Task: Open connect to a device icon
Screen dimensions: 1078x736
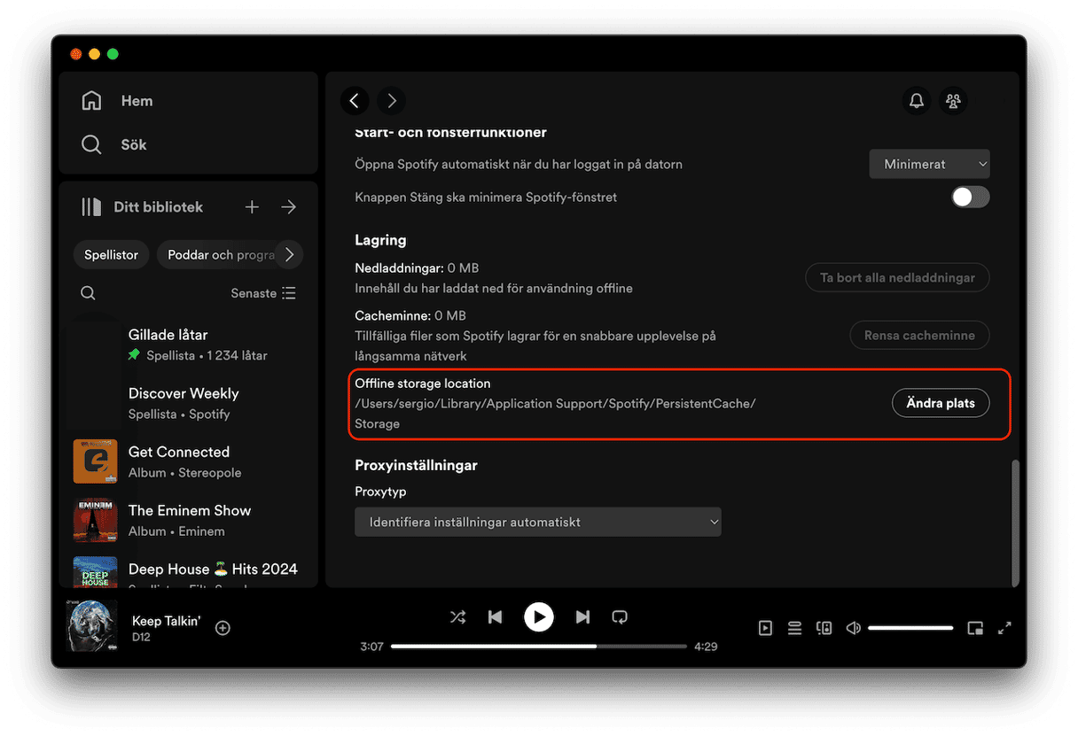Action: 824,628
